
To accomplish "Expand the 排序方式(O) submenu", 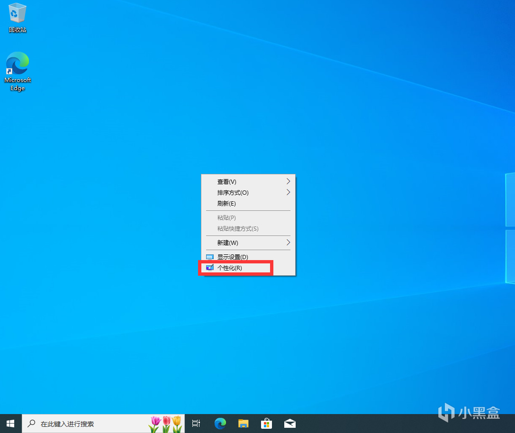I will pyautogui.click(x=248, y=192).
